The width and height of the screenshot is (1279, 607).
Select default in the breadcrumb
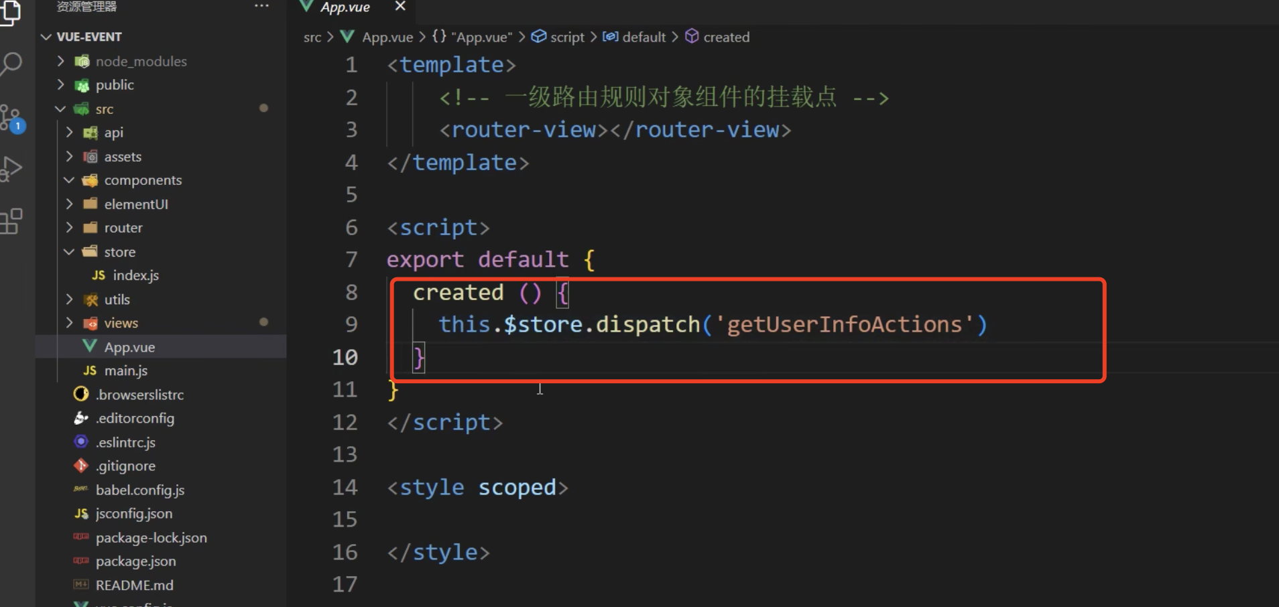click(x=644, y=38)
